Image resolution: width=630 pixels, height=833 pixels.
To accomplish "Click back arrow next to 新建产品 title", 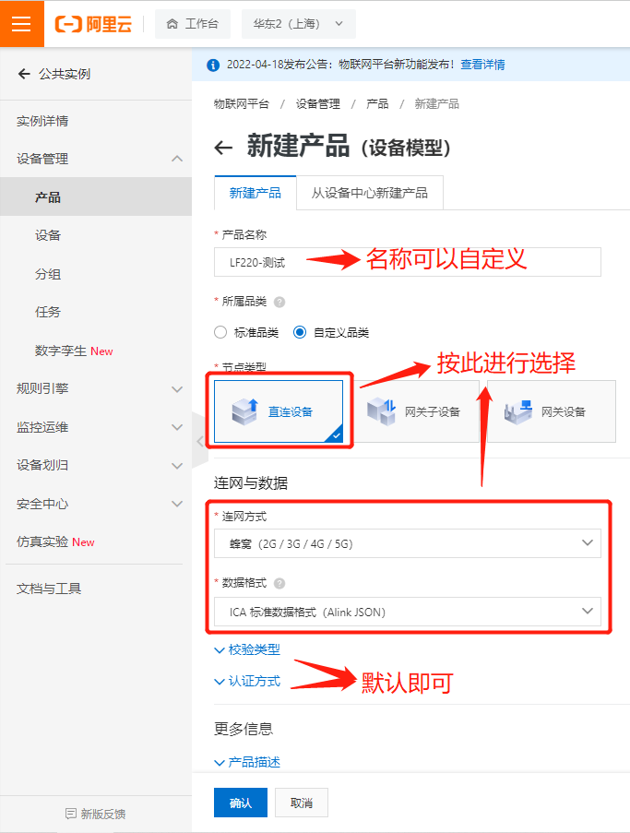I will 223,148.
